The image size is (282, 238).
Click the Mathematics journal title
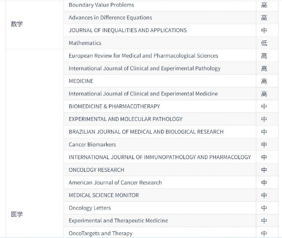(85, 43)
